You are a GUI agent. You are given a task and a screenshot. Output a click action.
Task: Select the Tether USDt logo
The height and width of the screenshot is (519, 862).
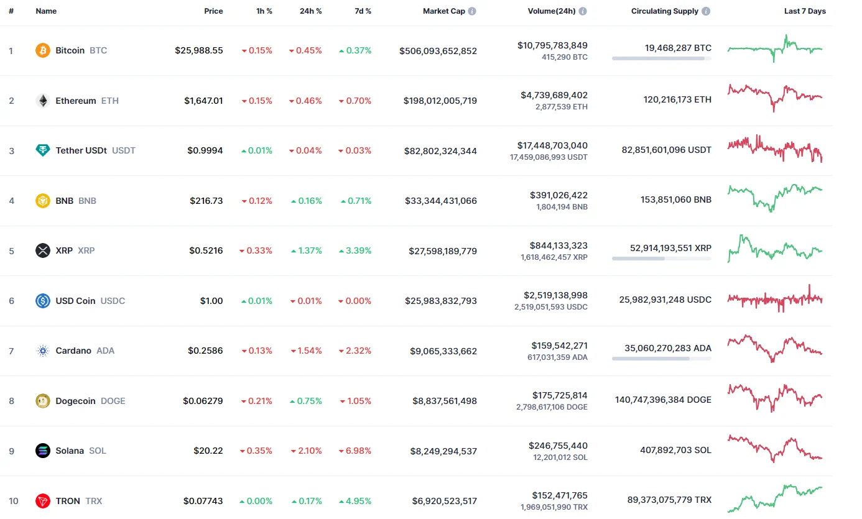pyautogui.click(x=42, y=150)
